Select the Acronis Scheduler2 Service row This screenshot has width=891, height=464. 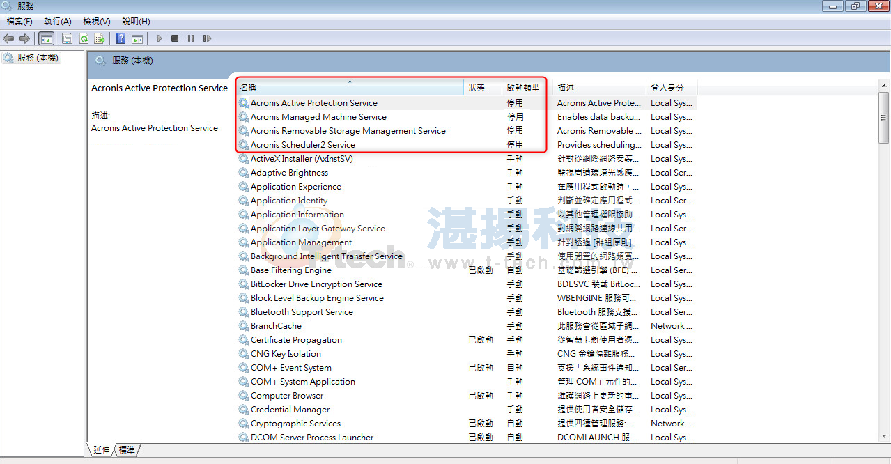coord(302,145)
